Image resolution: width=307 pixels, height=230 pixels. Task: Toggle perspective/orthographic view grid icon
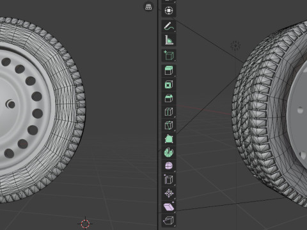148,7
